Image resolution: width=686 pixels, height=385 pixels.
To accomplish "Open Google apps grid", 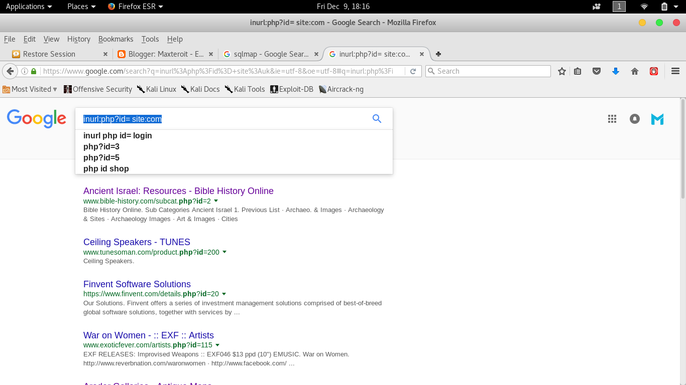I will (x=612, y=119).
